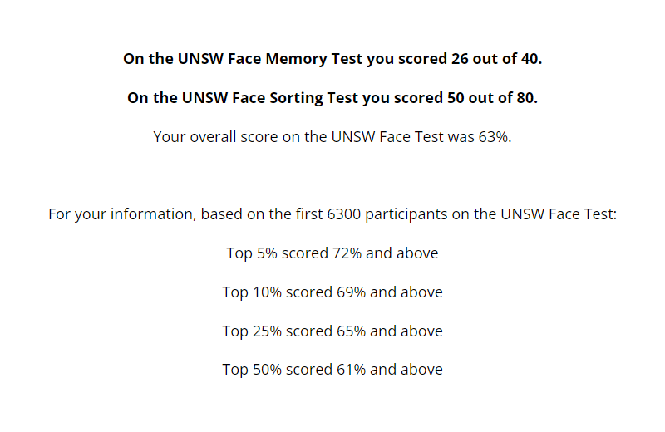Click the Face Memory Test score line
The height and width of the screenshot is (432, 665).
tap(332, 58)
